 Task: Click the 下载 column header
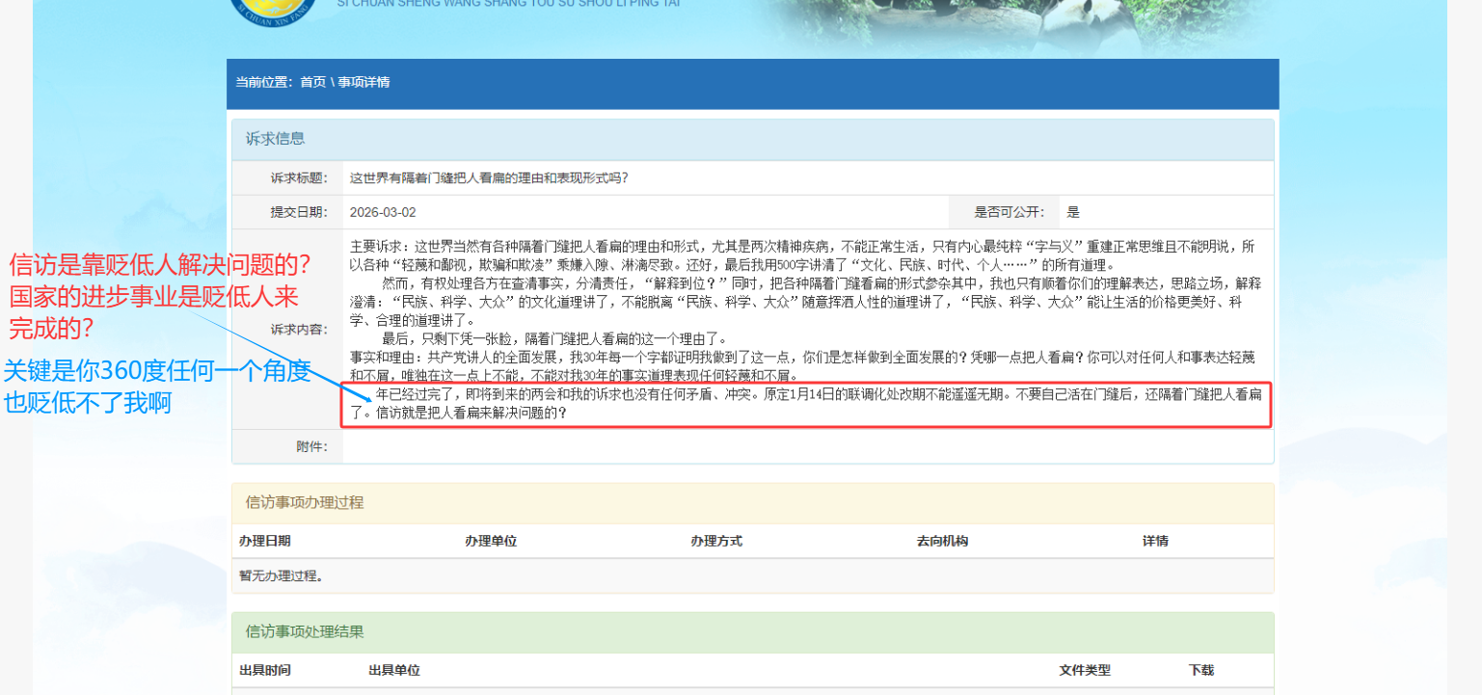pyautogui.click(x=1201, y=670)
